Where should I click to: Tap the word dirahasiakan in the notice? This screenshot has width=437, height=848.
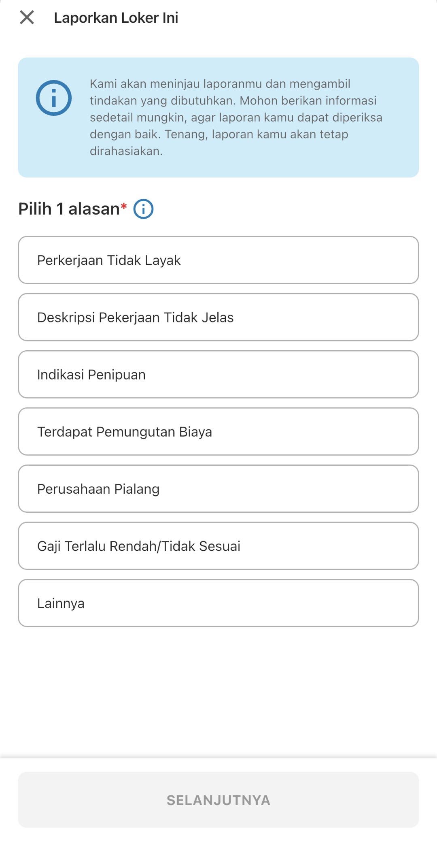point(126,151)
